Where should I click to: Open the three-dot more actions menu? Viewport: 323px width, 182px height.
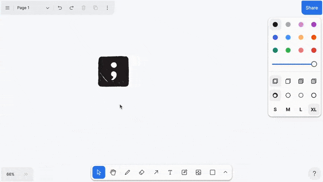point(107,8)
